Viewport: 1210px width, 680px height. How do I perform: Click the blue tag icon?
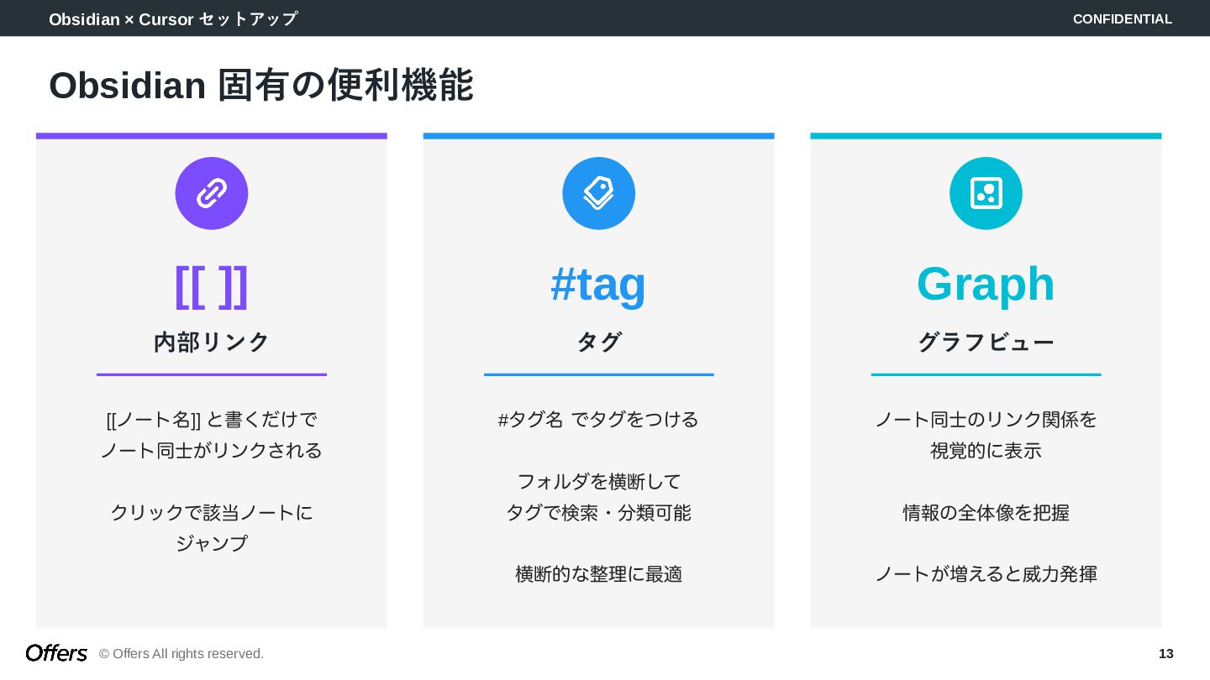[598, 193]
